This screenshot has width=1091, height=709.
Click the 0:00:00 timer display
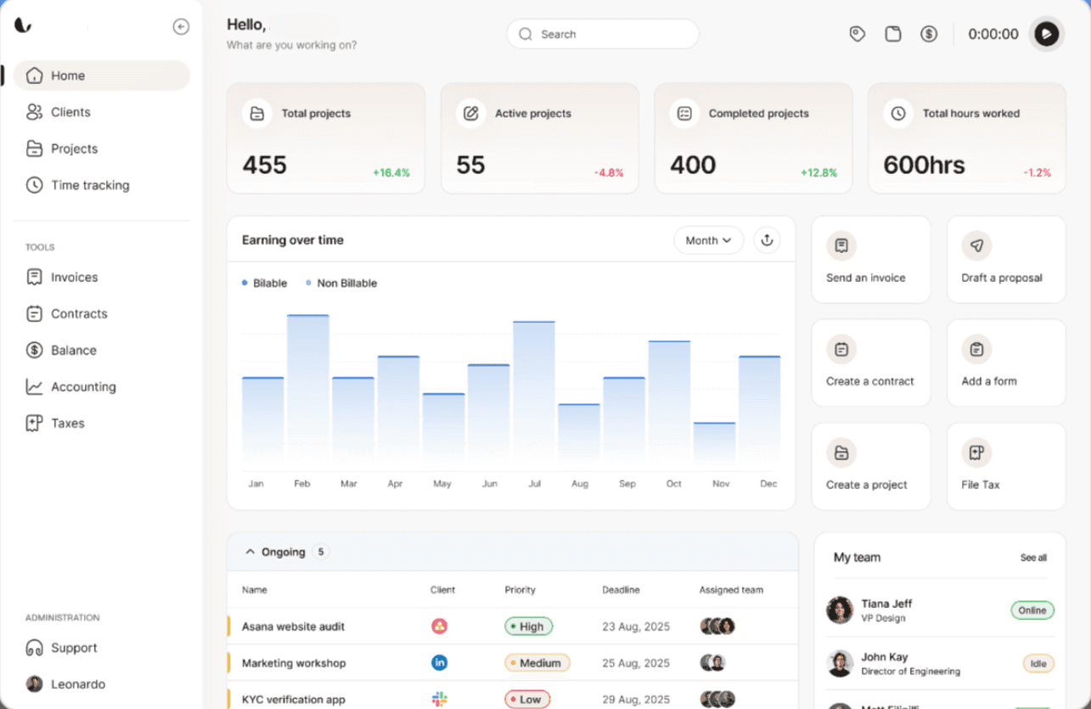coord(993,34)
